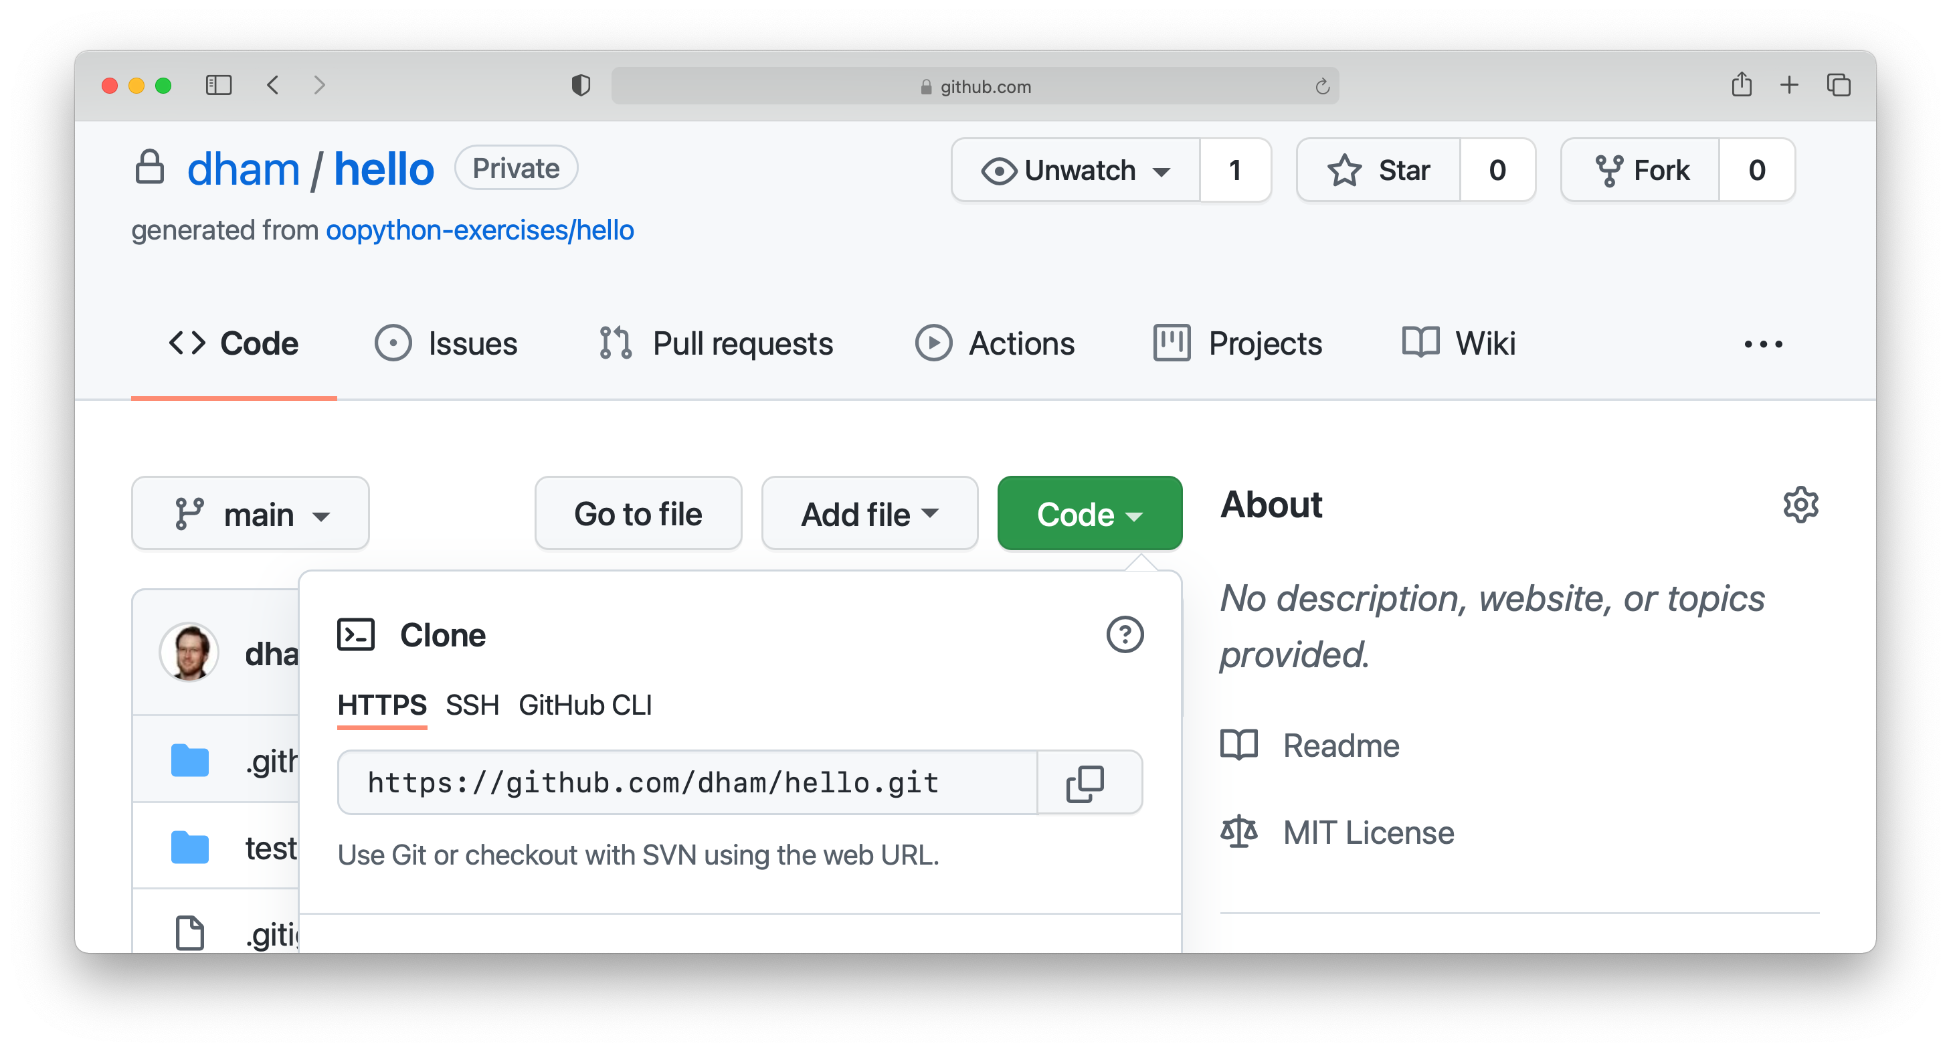This screenshot has height=1052, width=1951.
Task: Expand the Add file dropdown
Action: coord(870,513)
